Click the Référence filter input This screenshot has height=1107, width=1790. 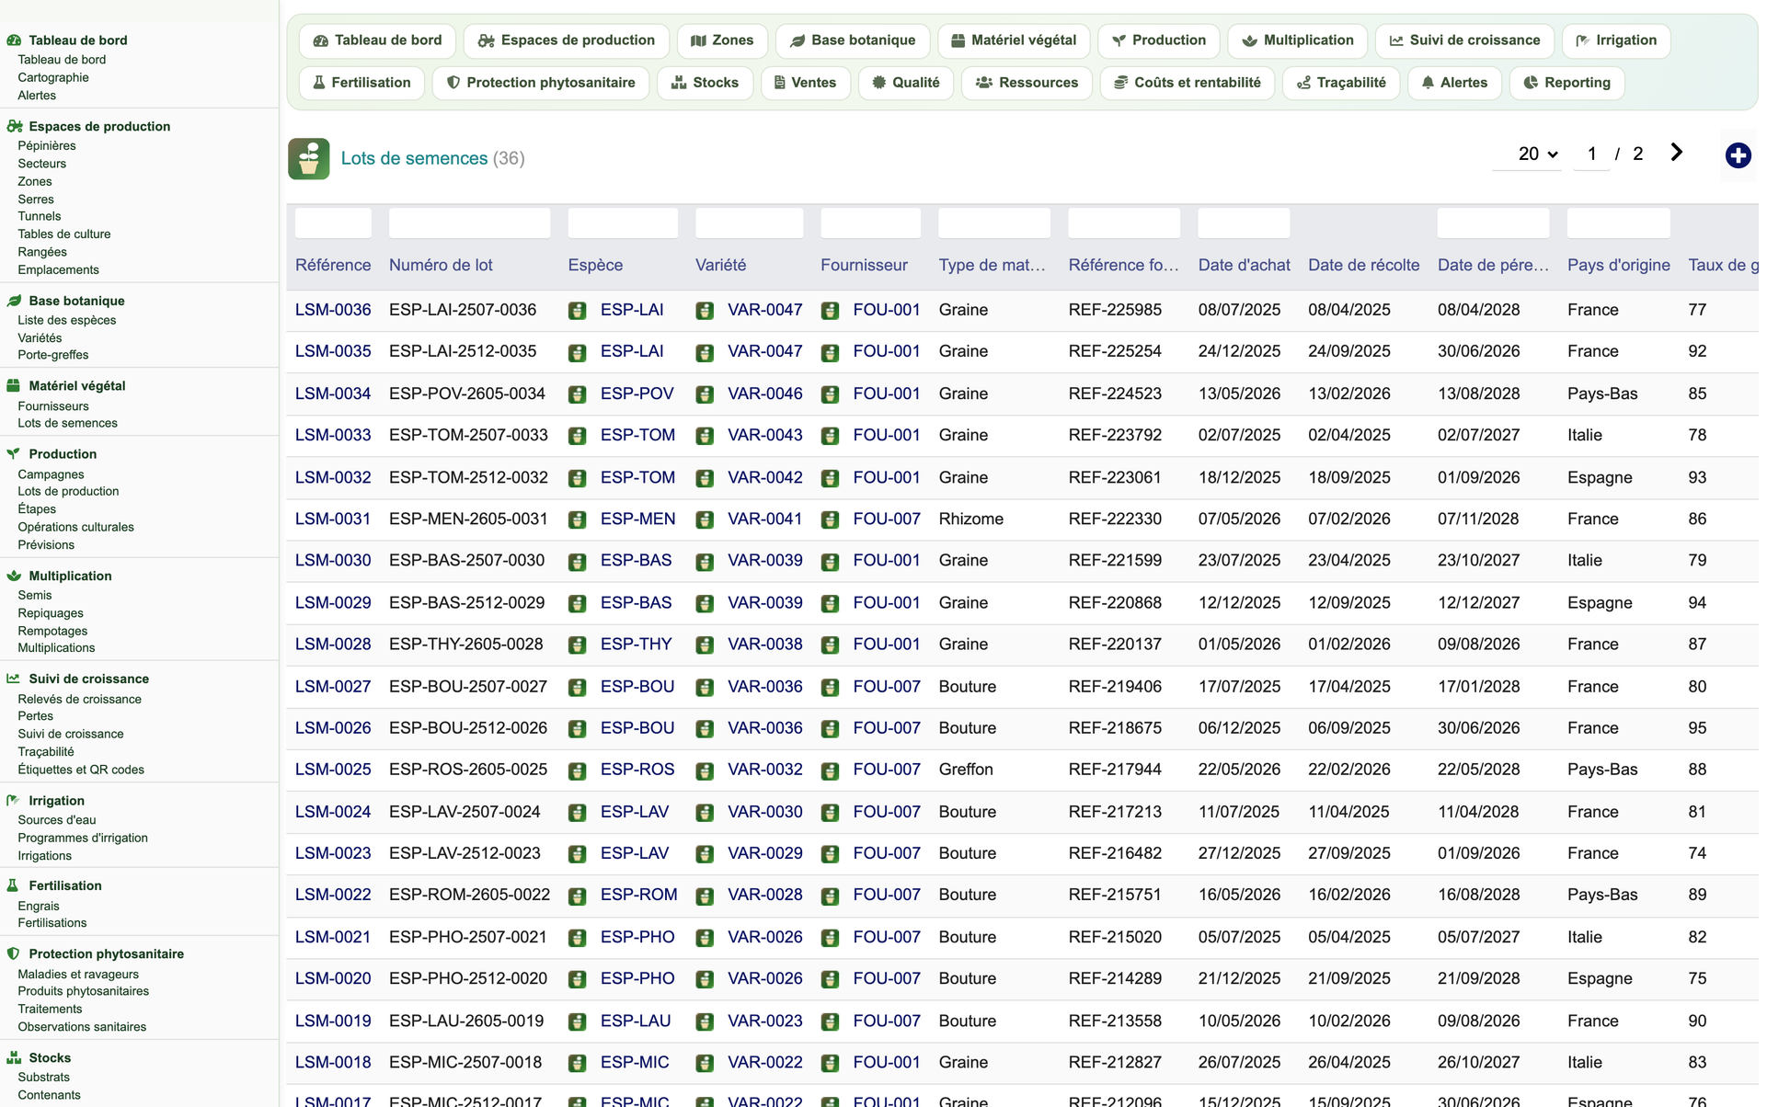(333, 223)
